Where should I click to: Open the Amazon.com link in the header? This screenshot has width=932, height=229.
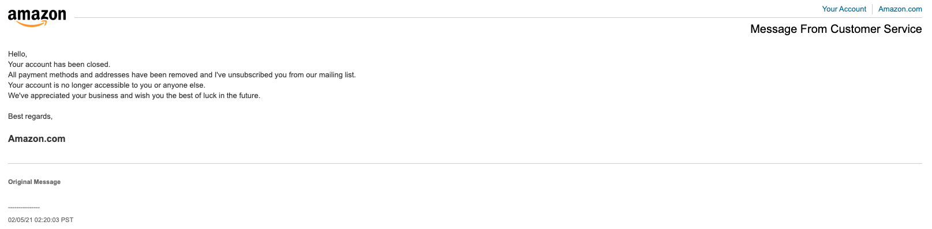click(900, 9)
